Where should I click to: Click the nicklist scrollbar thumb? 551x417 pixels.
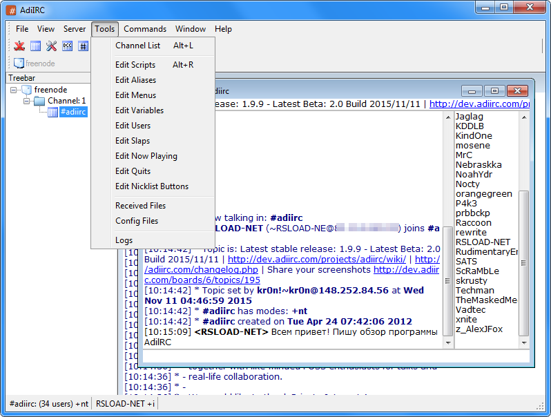pos(524,263)
